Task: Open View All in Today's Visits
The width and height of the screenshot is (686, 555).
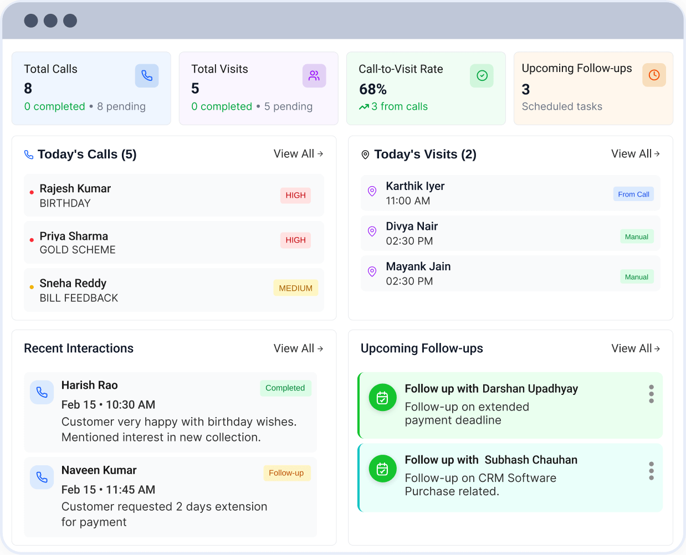Action: click(x=635, y=154)
